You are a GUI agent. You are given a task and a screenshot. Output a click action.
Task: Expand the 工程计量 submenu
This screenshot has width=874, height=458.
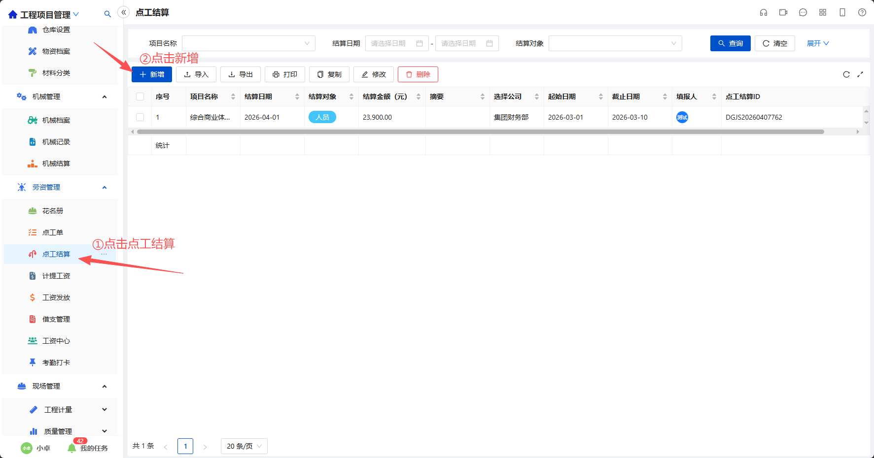click(105, 410)
